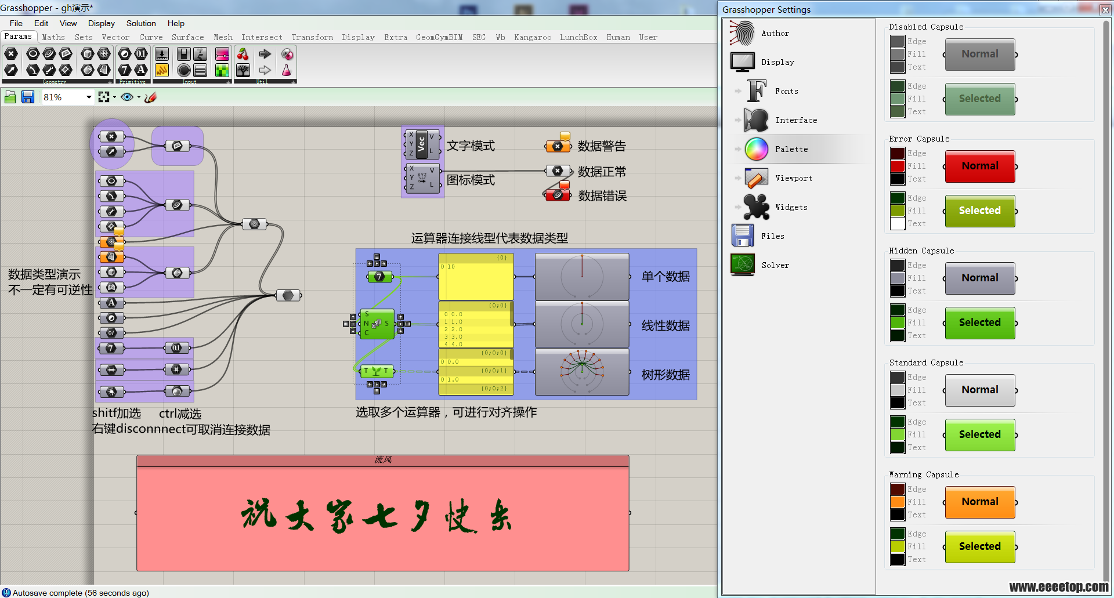Screen dimensions: 1114x598
Task: Expand the Input palette plus button
Action: coord(229,82)
